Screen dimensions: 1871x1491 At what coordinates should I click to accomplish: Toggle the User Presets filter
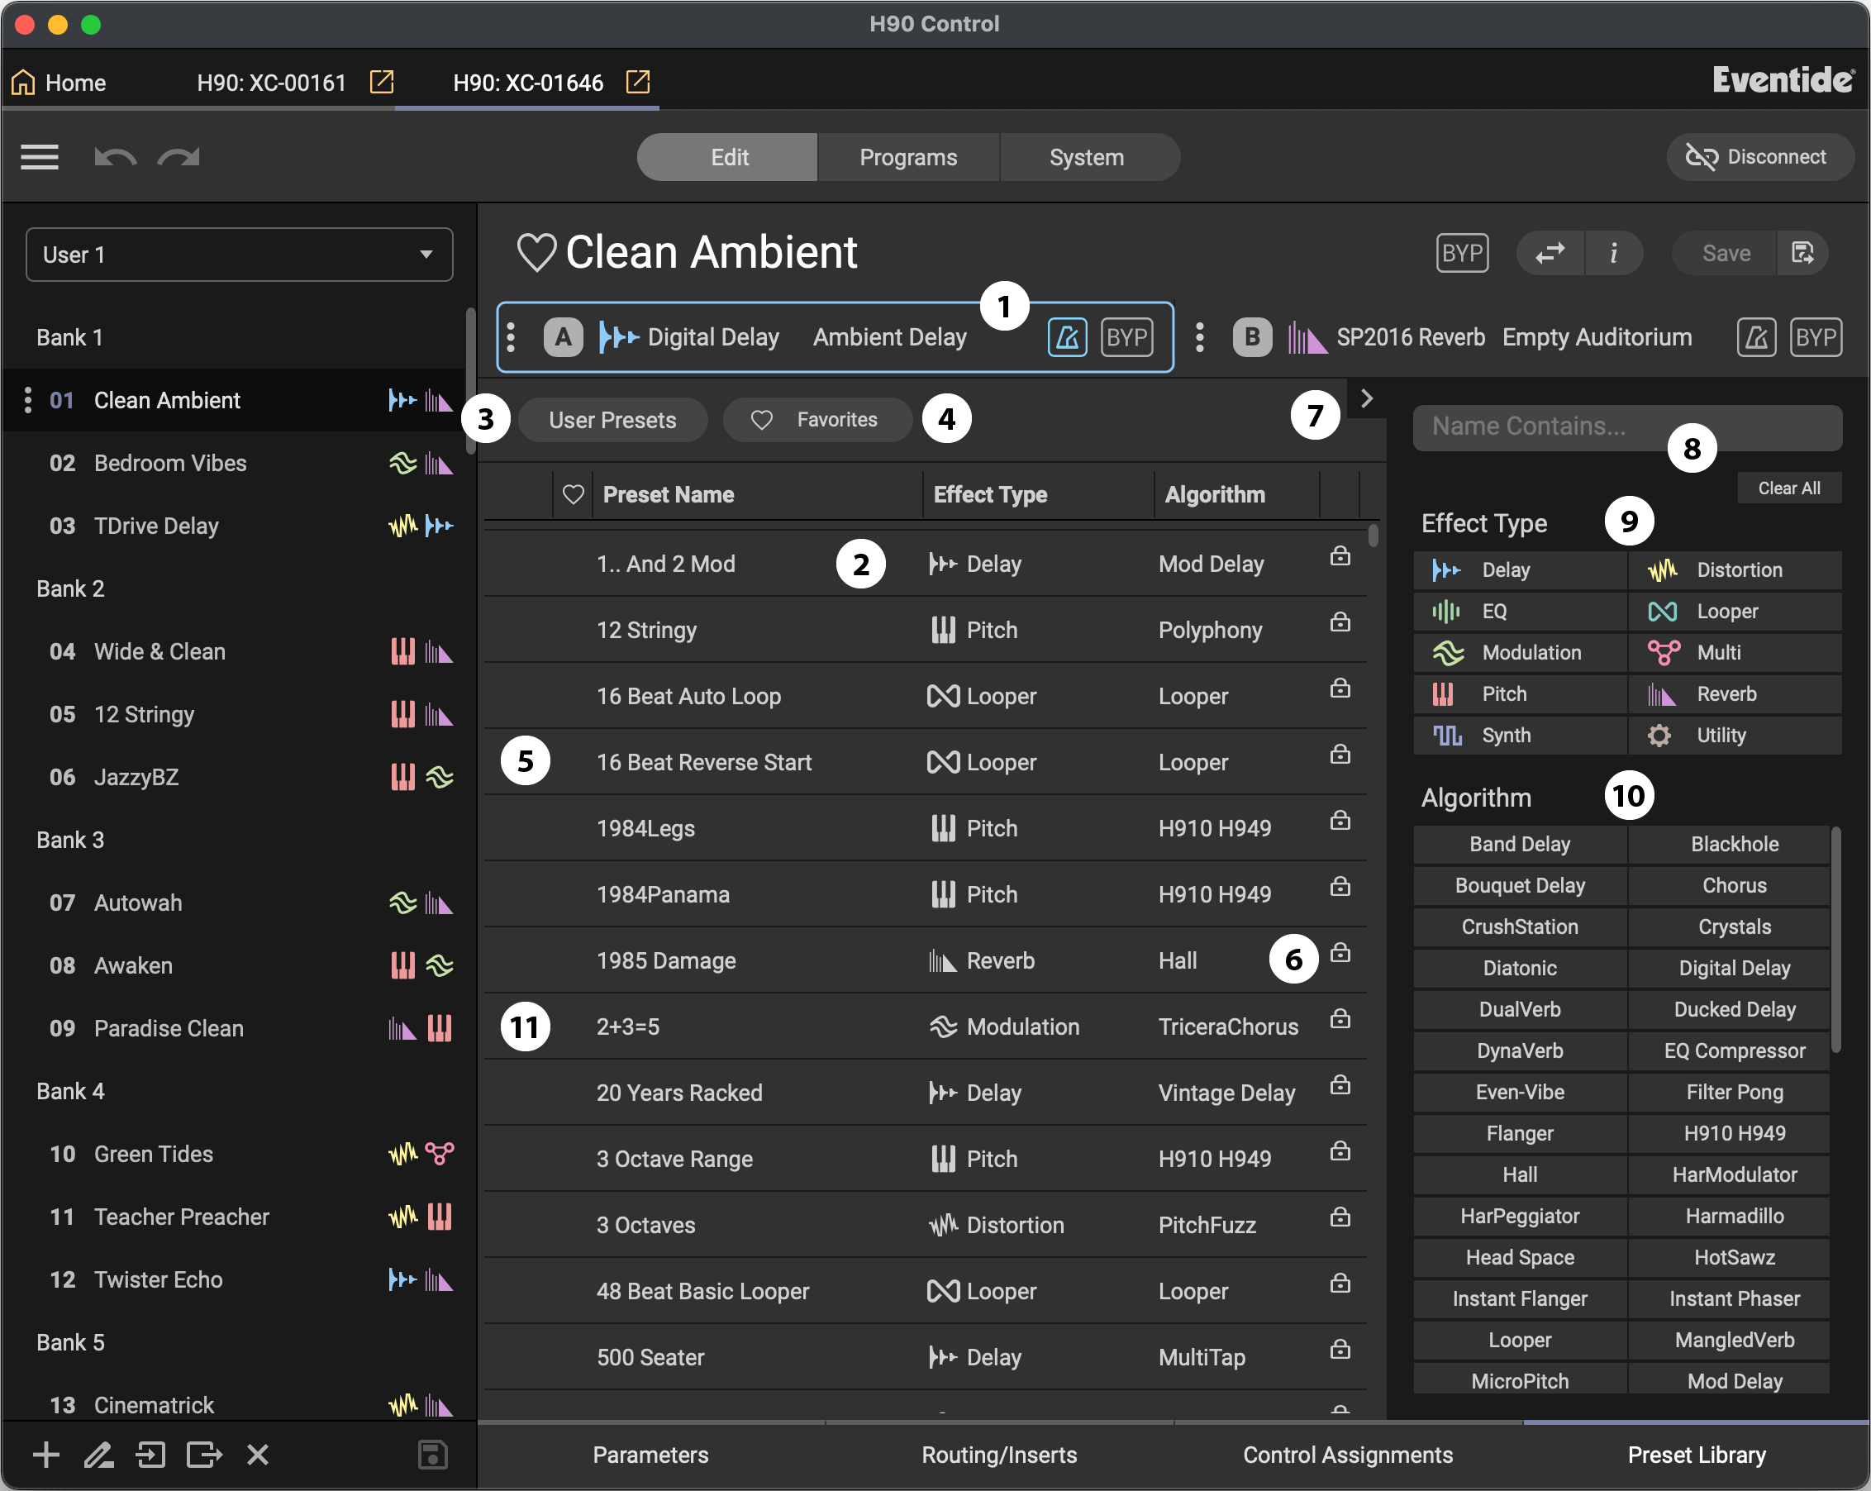pos(612,420)
